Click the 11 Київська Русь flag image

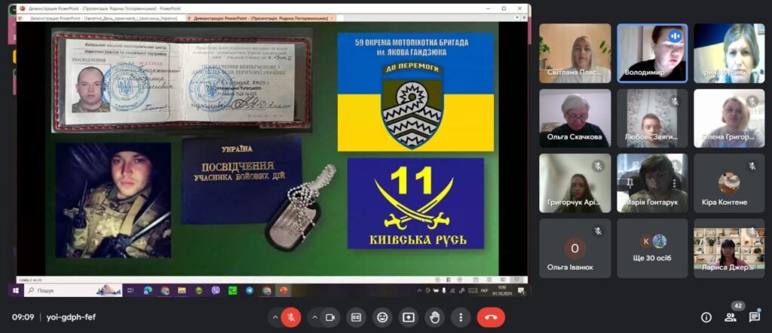pyautogui.click(x=415, y=203)
